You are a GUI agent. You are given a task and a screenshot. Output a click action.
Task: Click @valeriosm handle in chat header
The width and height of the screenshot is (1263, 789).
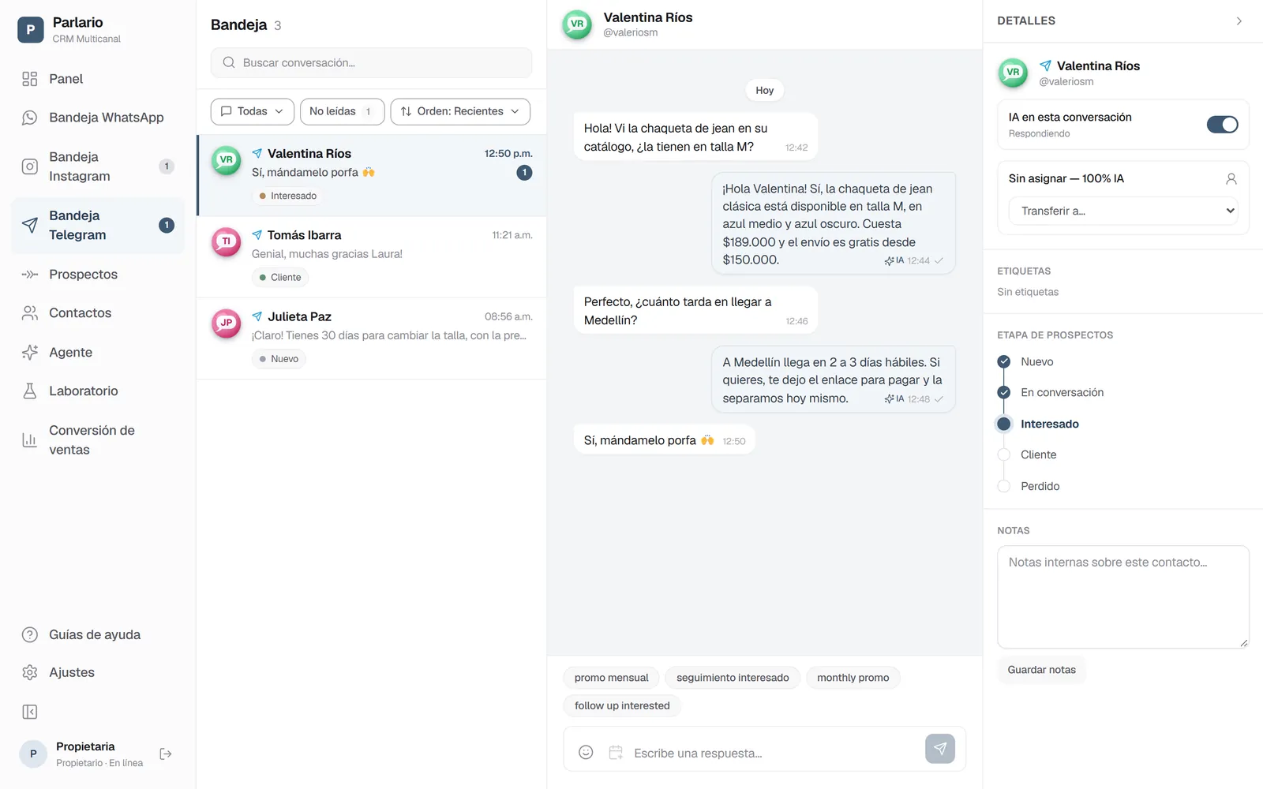click(631, 33)
